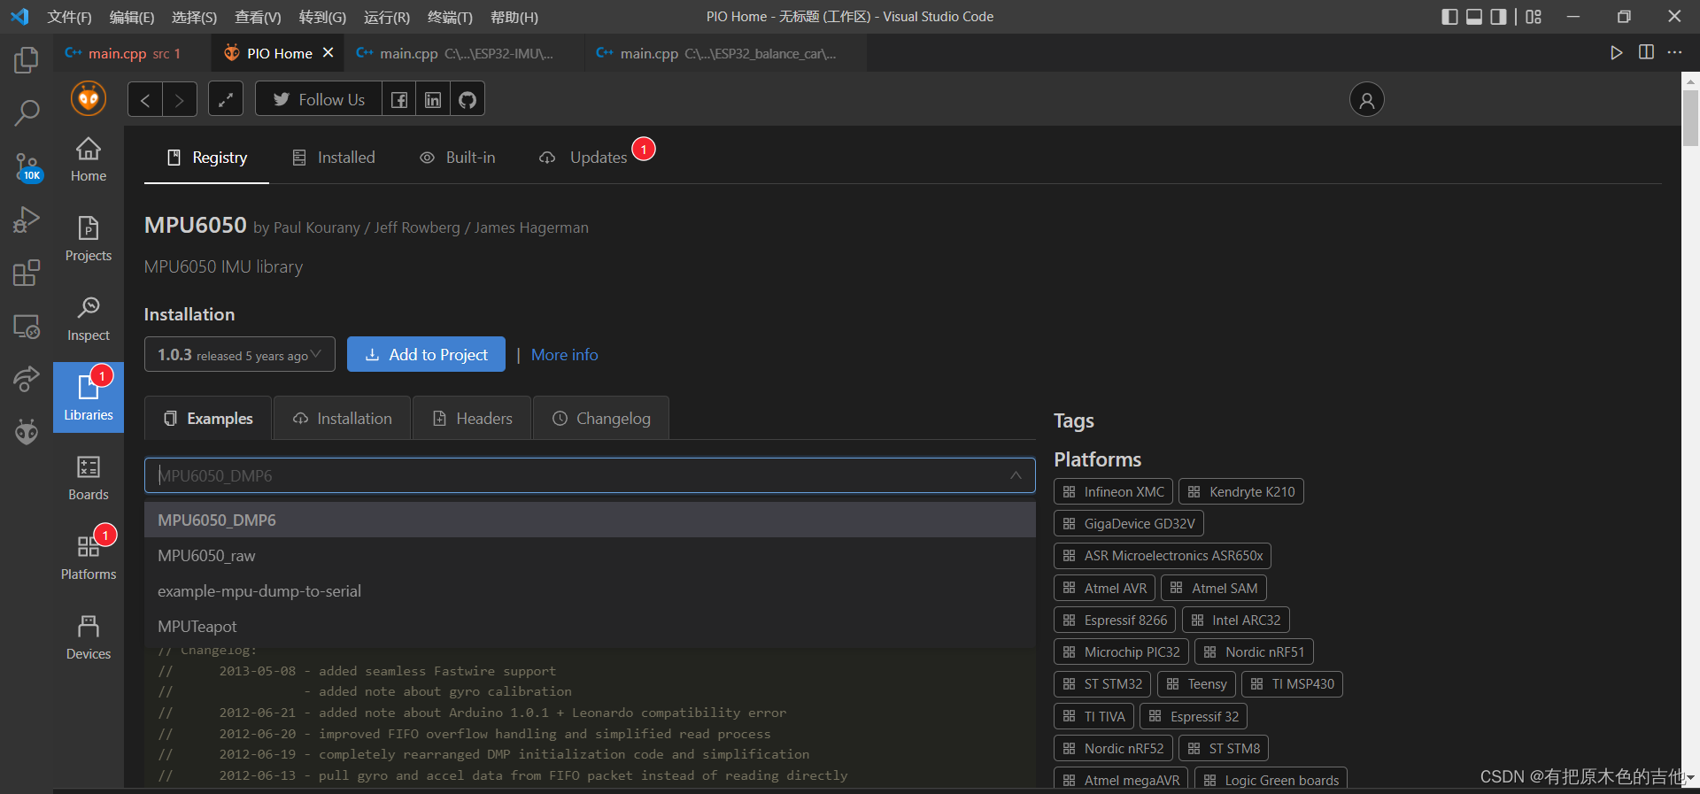Click the Infineon XMC platform tag
Viewport: 1700px width, 794px height.
point(1113,491)
